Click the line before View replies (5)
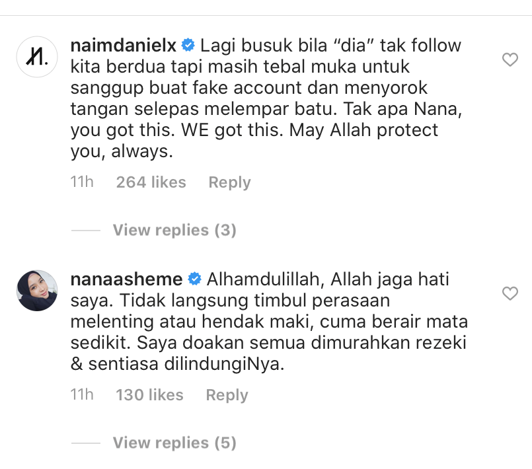 click(x=86, y=443)
